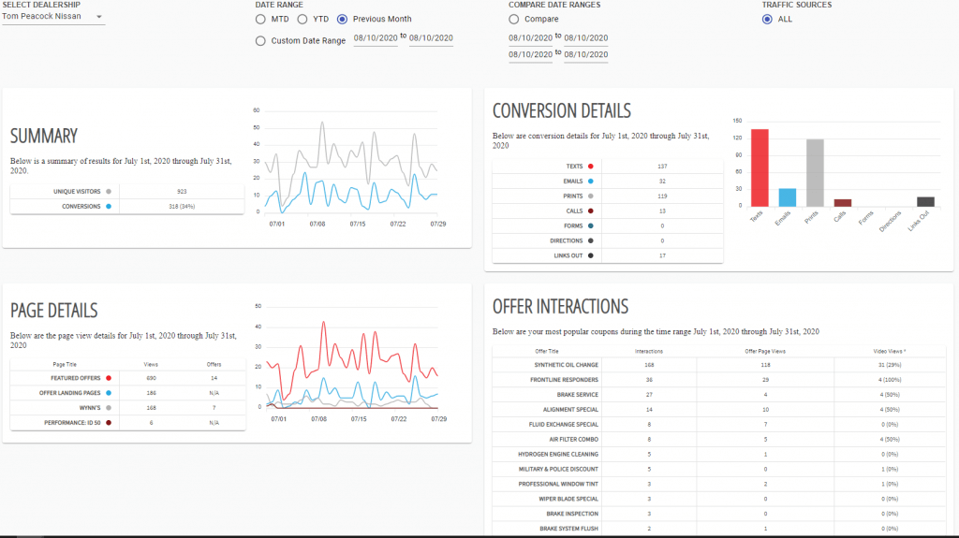Screen dimensions: 959x538
Task: Click the Texts count 137
Action: pyautogui.click(x=662, y=167)
